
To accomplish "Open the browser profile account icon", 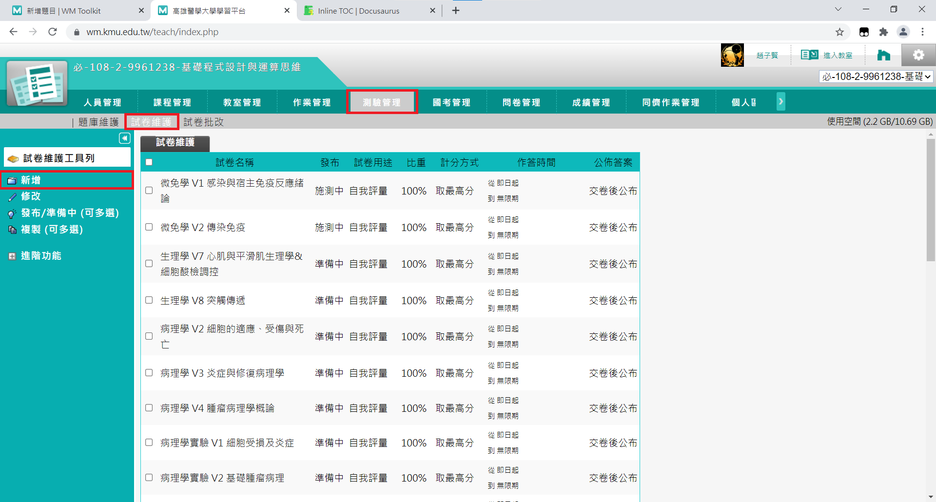I will click(x=903, y=32).
